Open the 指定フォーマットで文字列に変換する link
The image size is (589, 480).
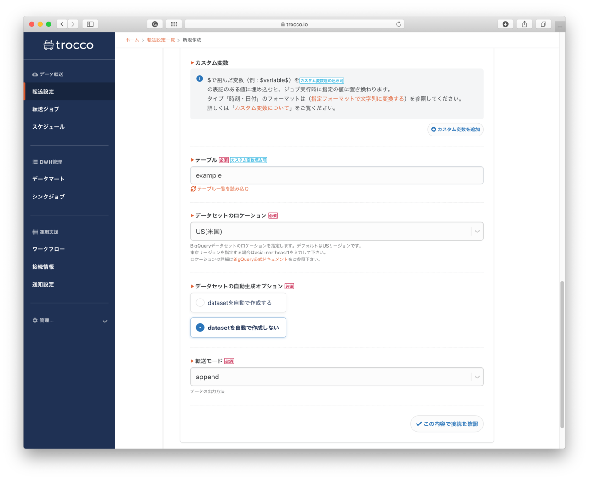tap(357, 99)
